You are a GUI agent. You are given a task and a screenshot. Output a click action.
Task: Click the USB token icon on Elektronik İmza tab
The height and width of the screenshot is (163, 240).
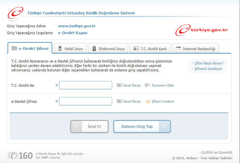[x=94, y=49]
